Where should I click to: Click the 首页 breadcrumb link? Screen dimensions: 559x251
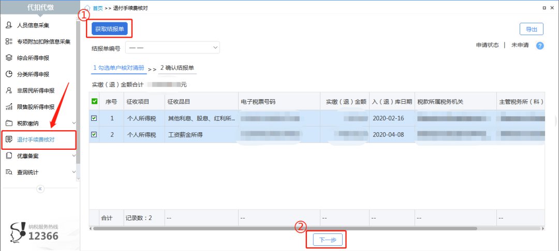[x=98, y=8]
